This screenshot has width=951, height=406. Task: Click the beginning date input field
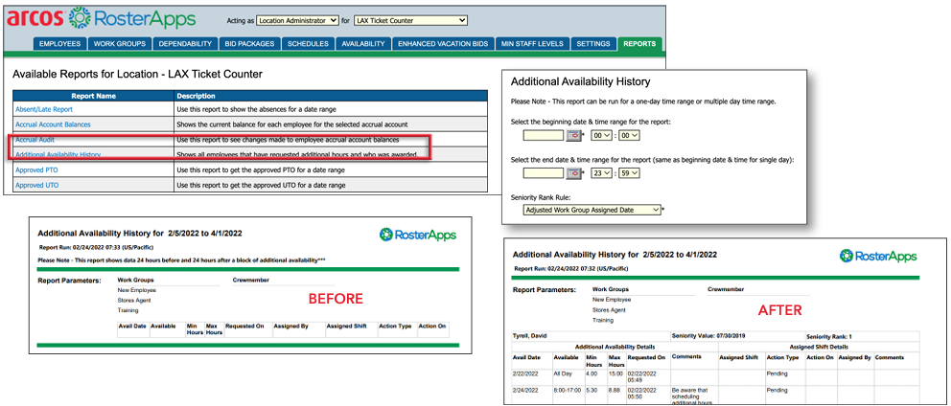click(544, 136)
